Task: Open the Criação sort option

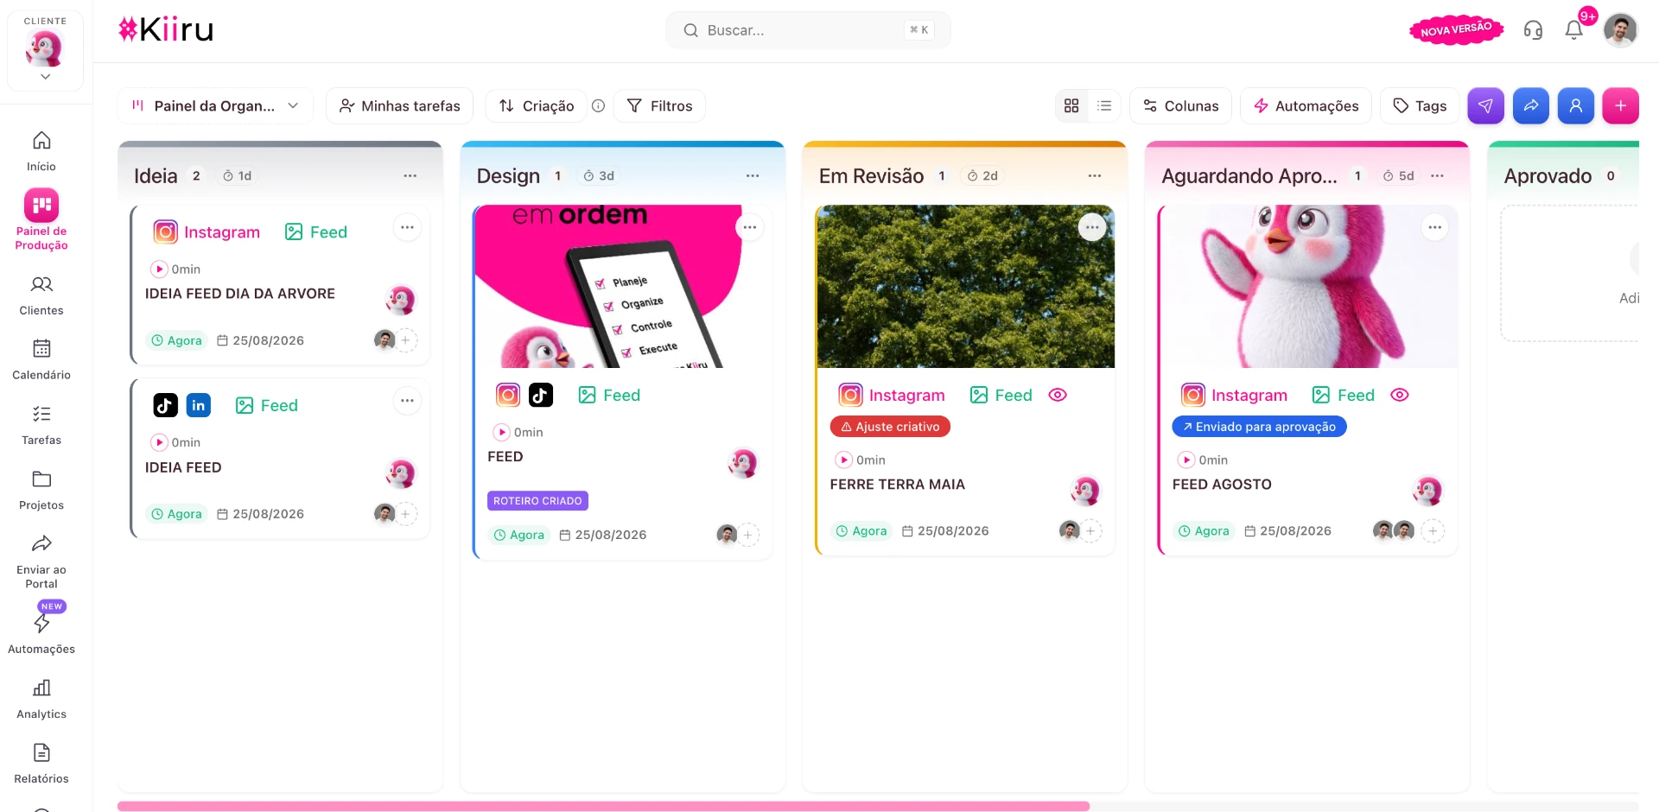Action: [537, 105]
